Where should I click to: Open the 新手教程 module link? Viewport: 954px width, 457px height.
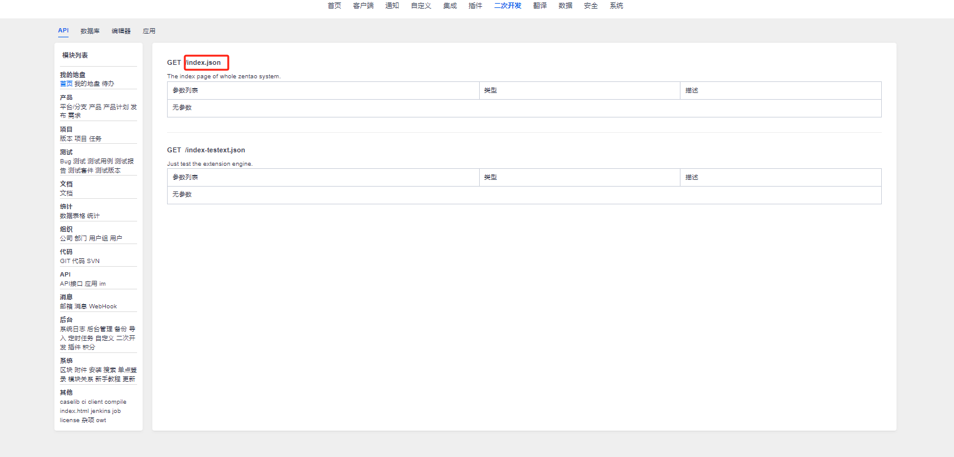108,379
